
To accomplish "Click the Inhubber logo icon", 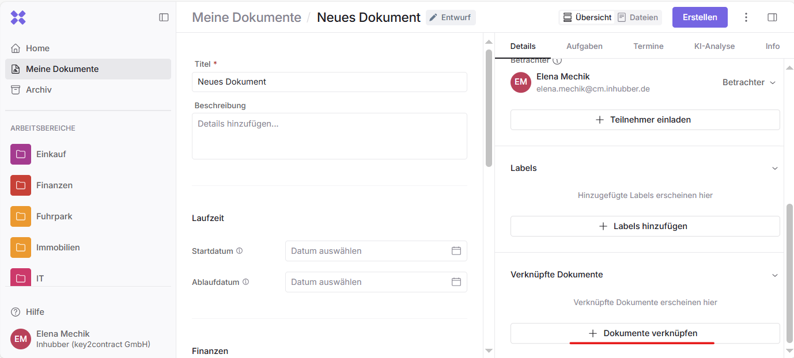I will pyautogui.click(x=18, y=18).
